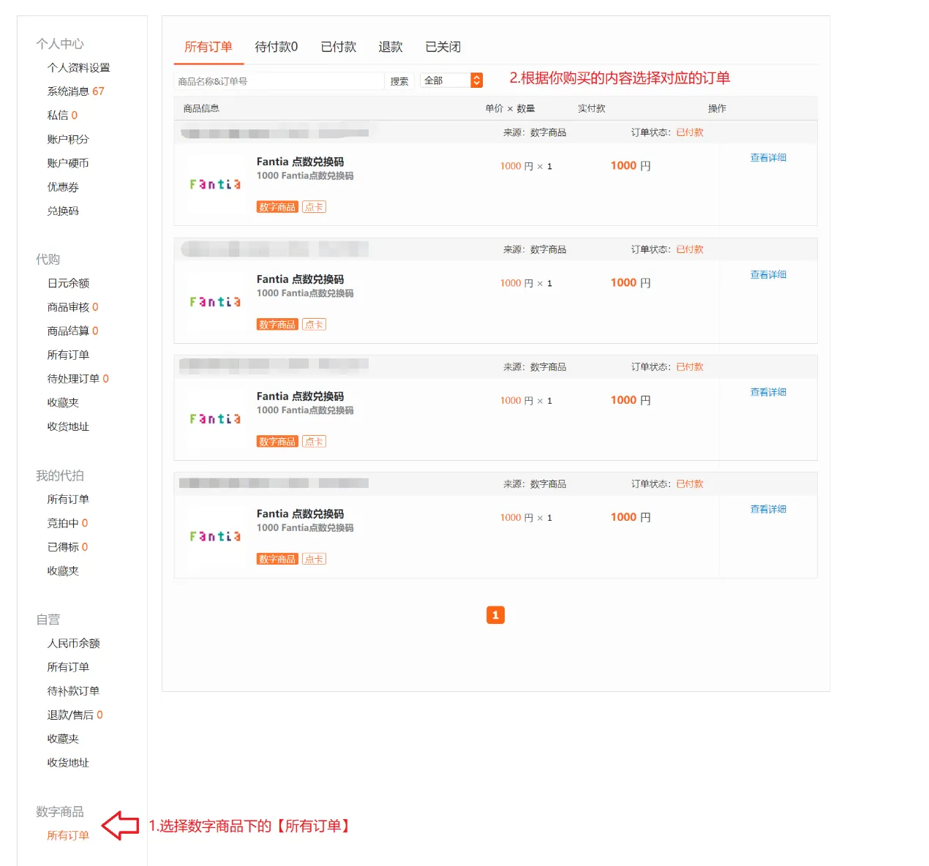View details of the third Fantia order
This screenshot has width=929, height=866.
(x=768, y=392)
